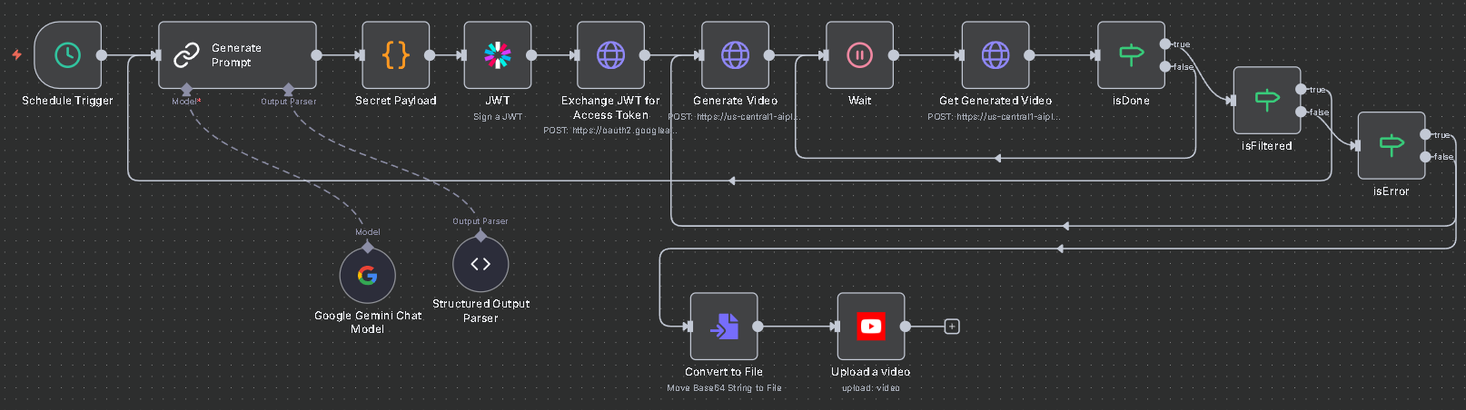The width and height of the screenshot is (1466, 410).
Task: Click the Wait pause node
Action: (x=859, y=55)
